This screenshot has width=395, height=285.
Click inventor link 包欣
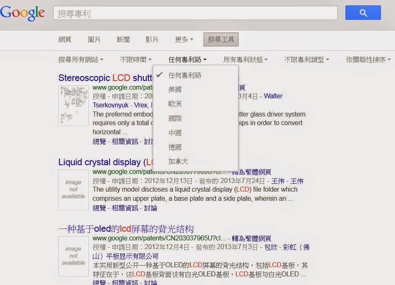[271, 247]
